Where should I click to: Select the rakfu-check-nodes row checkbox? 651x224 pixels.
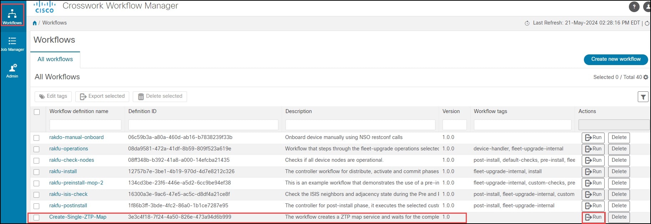click(x=36, y=161)
